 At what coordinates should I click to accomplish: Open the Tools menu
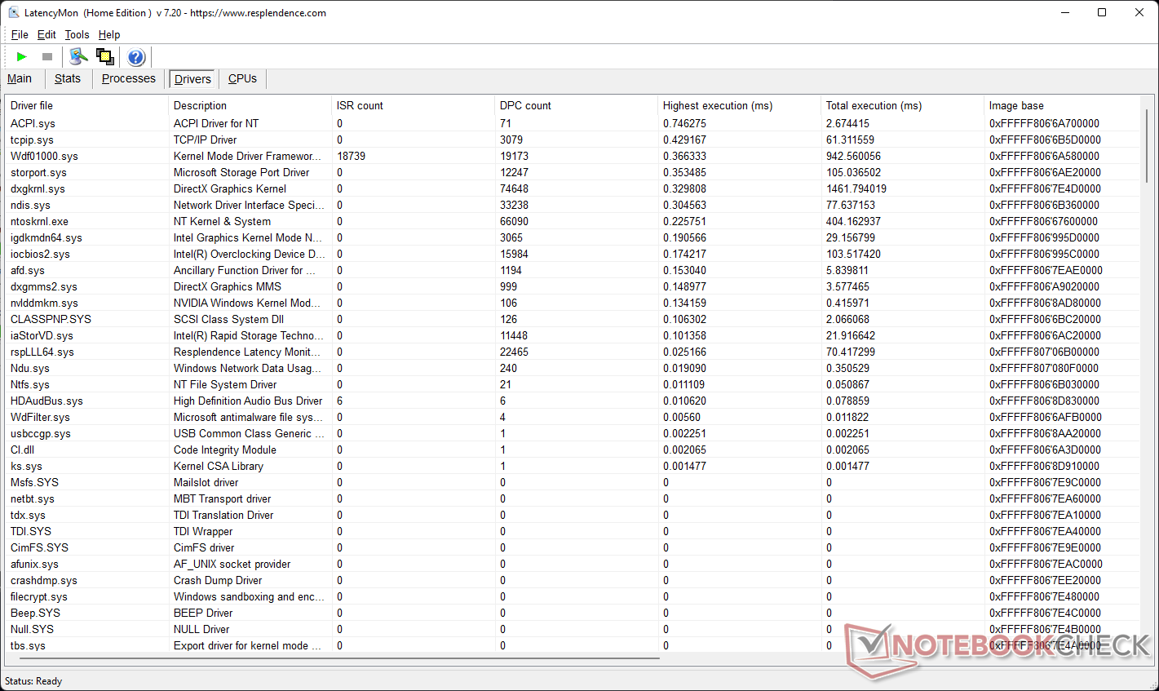pyautogui.click(x=77, y=34)
